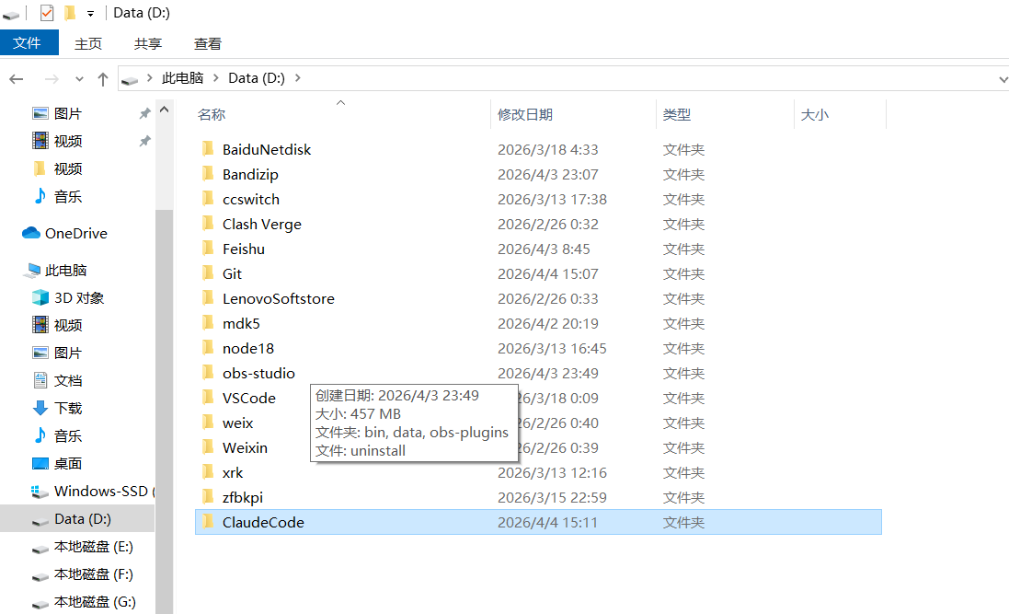Click 此电脑 in the address breadcrumb
The width and height of the screenshot is (1009, 614).
(x=182, y=78)
